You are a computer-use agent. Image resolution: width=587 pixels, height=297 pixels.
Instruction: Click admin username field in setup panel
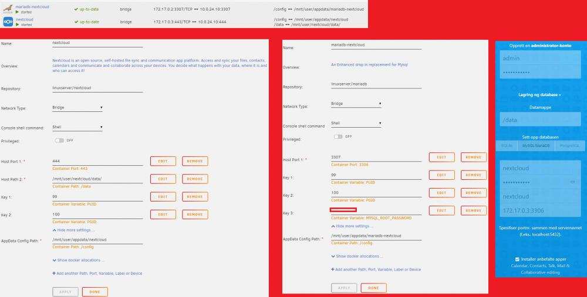click(x=540, y=58)
